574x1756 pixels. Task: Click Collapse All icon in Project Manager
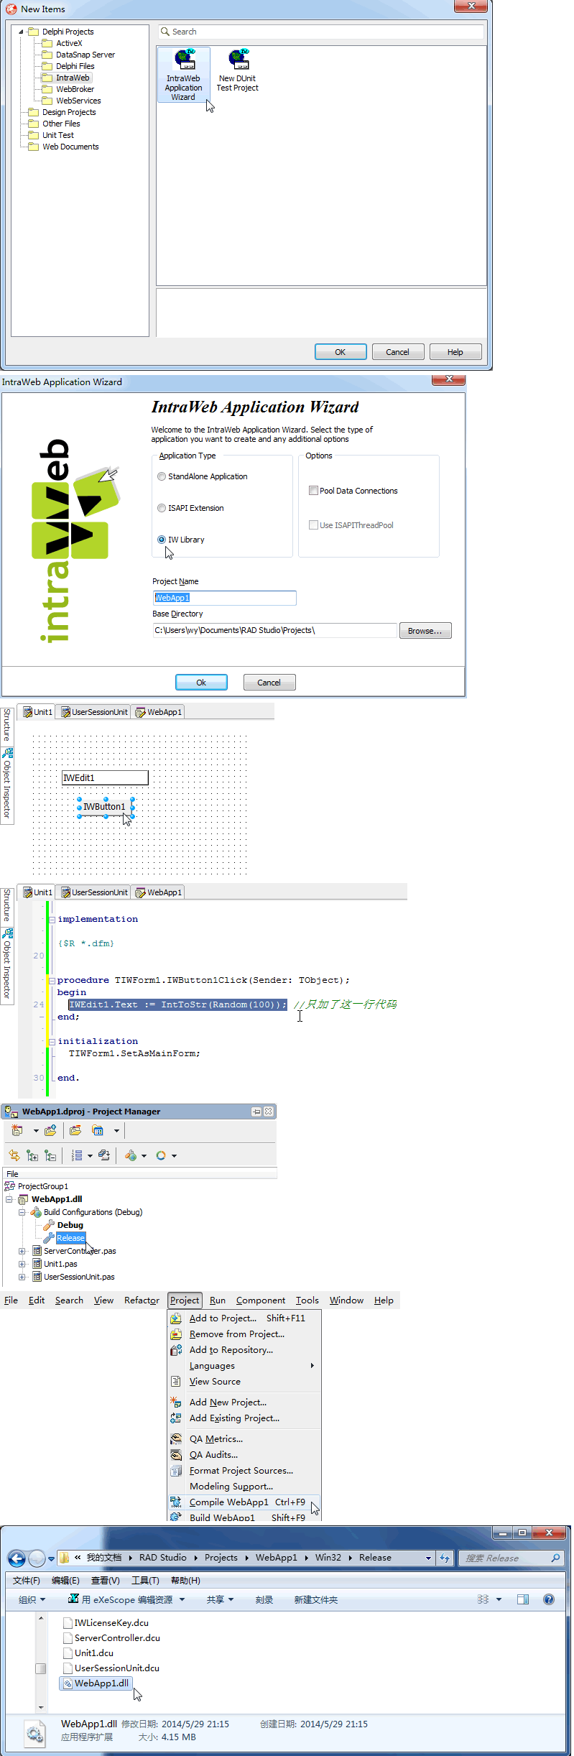(50, 1155)
